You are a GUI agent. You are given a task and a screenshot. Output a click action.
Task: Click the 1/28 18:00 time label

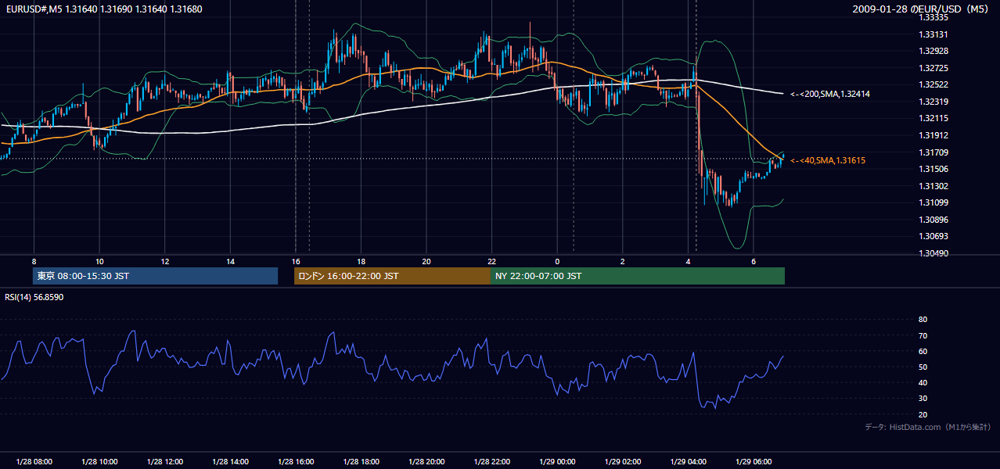tap(361, 462)
